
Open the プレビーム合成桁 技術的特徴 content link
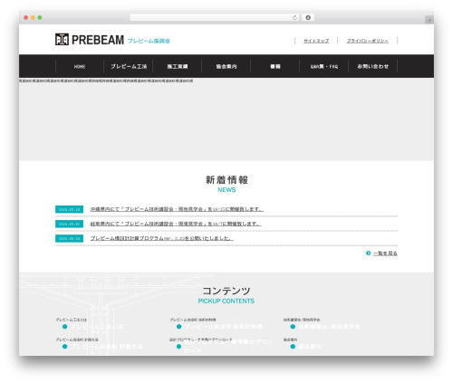tap(224, 327)
